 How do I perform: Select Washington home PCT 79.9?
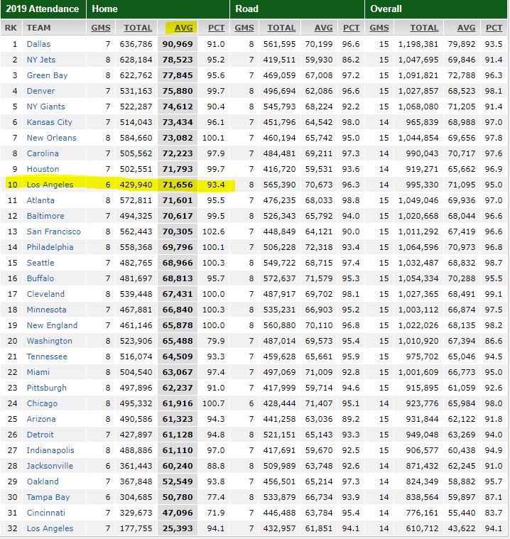pos(216,341)
